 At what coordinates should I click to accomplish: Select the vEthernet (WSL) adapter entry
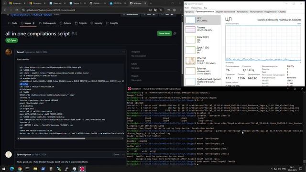202,71
